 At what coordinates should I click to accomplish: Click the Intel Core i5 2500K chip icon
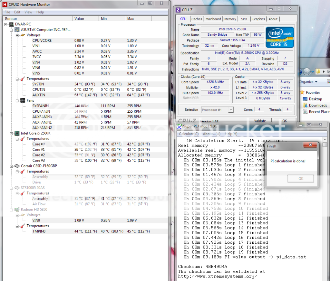tap(17, 133)
